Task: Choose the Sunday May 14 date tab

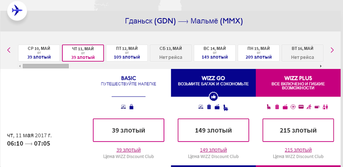Action: [214, 53]
